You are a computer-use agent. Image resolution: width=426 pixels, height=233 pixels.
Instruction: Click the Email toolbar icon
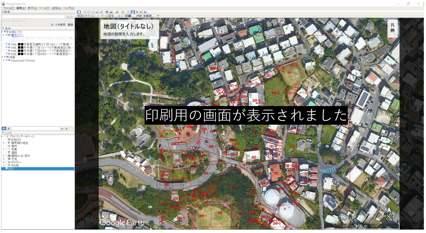tap(129, 12)
